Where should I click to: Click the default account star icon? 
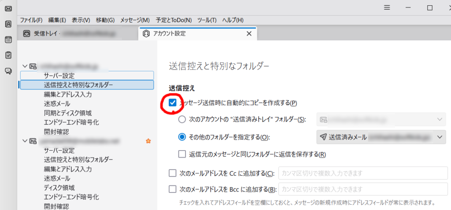tap(148, 141)
